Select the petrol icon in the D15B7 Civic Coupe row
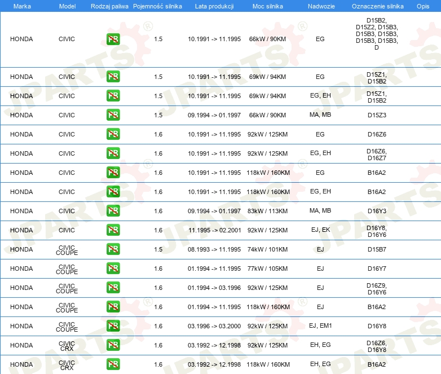 click(113, 249)
